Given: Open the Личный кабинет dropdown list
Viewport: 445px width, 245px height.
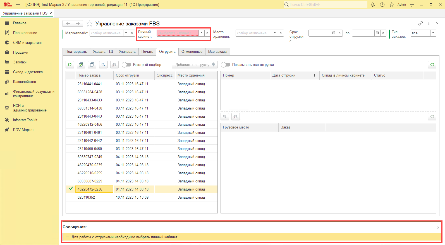Looking at the screenshot, I should click(x=201, y=33).
